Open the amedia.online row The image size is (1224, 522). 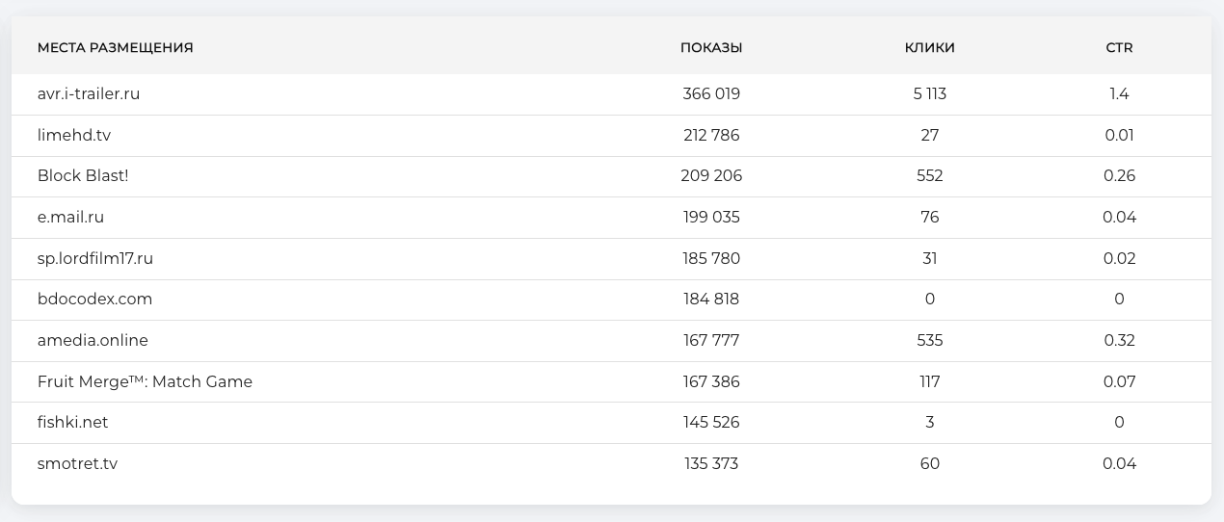tap(93, 341)
